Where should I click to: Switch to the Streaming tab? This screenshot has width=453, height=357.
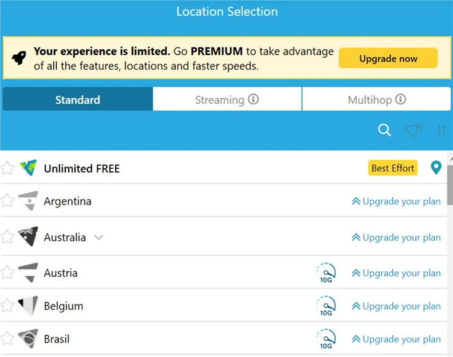tap(227, 99)
